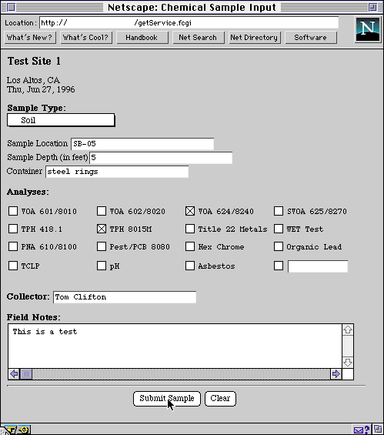Click the Location URL field
Image resolution: width=384 pixels, height=435 pixels.
tap(189, 23)
